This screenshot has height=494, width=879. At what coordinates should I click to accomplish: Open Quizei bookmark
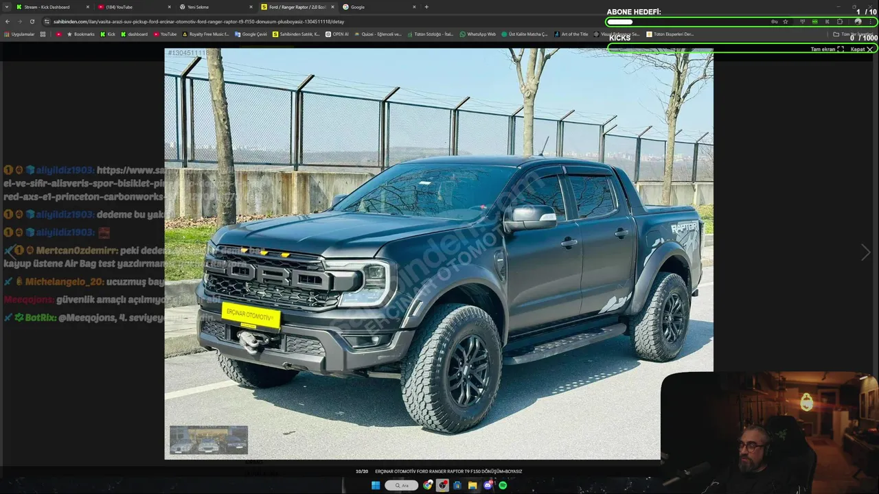pyautogui.click(x=378, y=34)
